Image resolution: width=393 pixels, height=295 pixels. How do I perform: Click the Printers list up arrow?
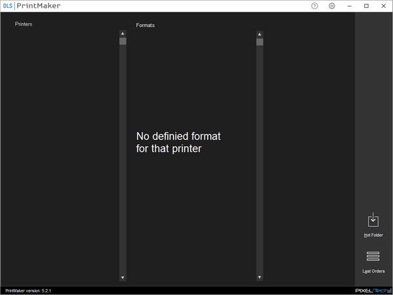point(122,33)
